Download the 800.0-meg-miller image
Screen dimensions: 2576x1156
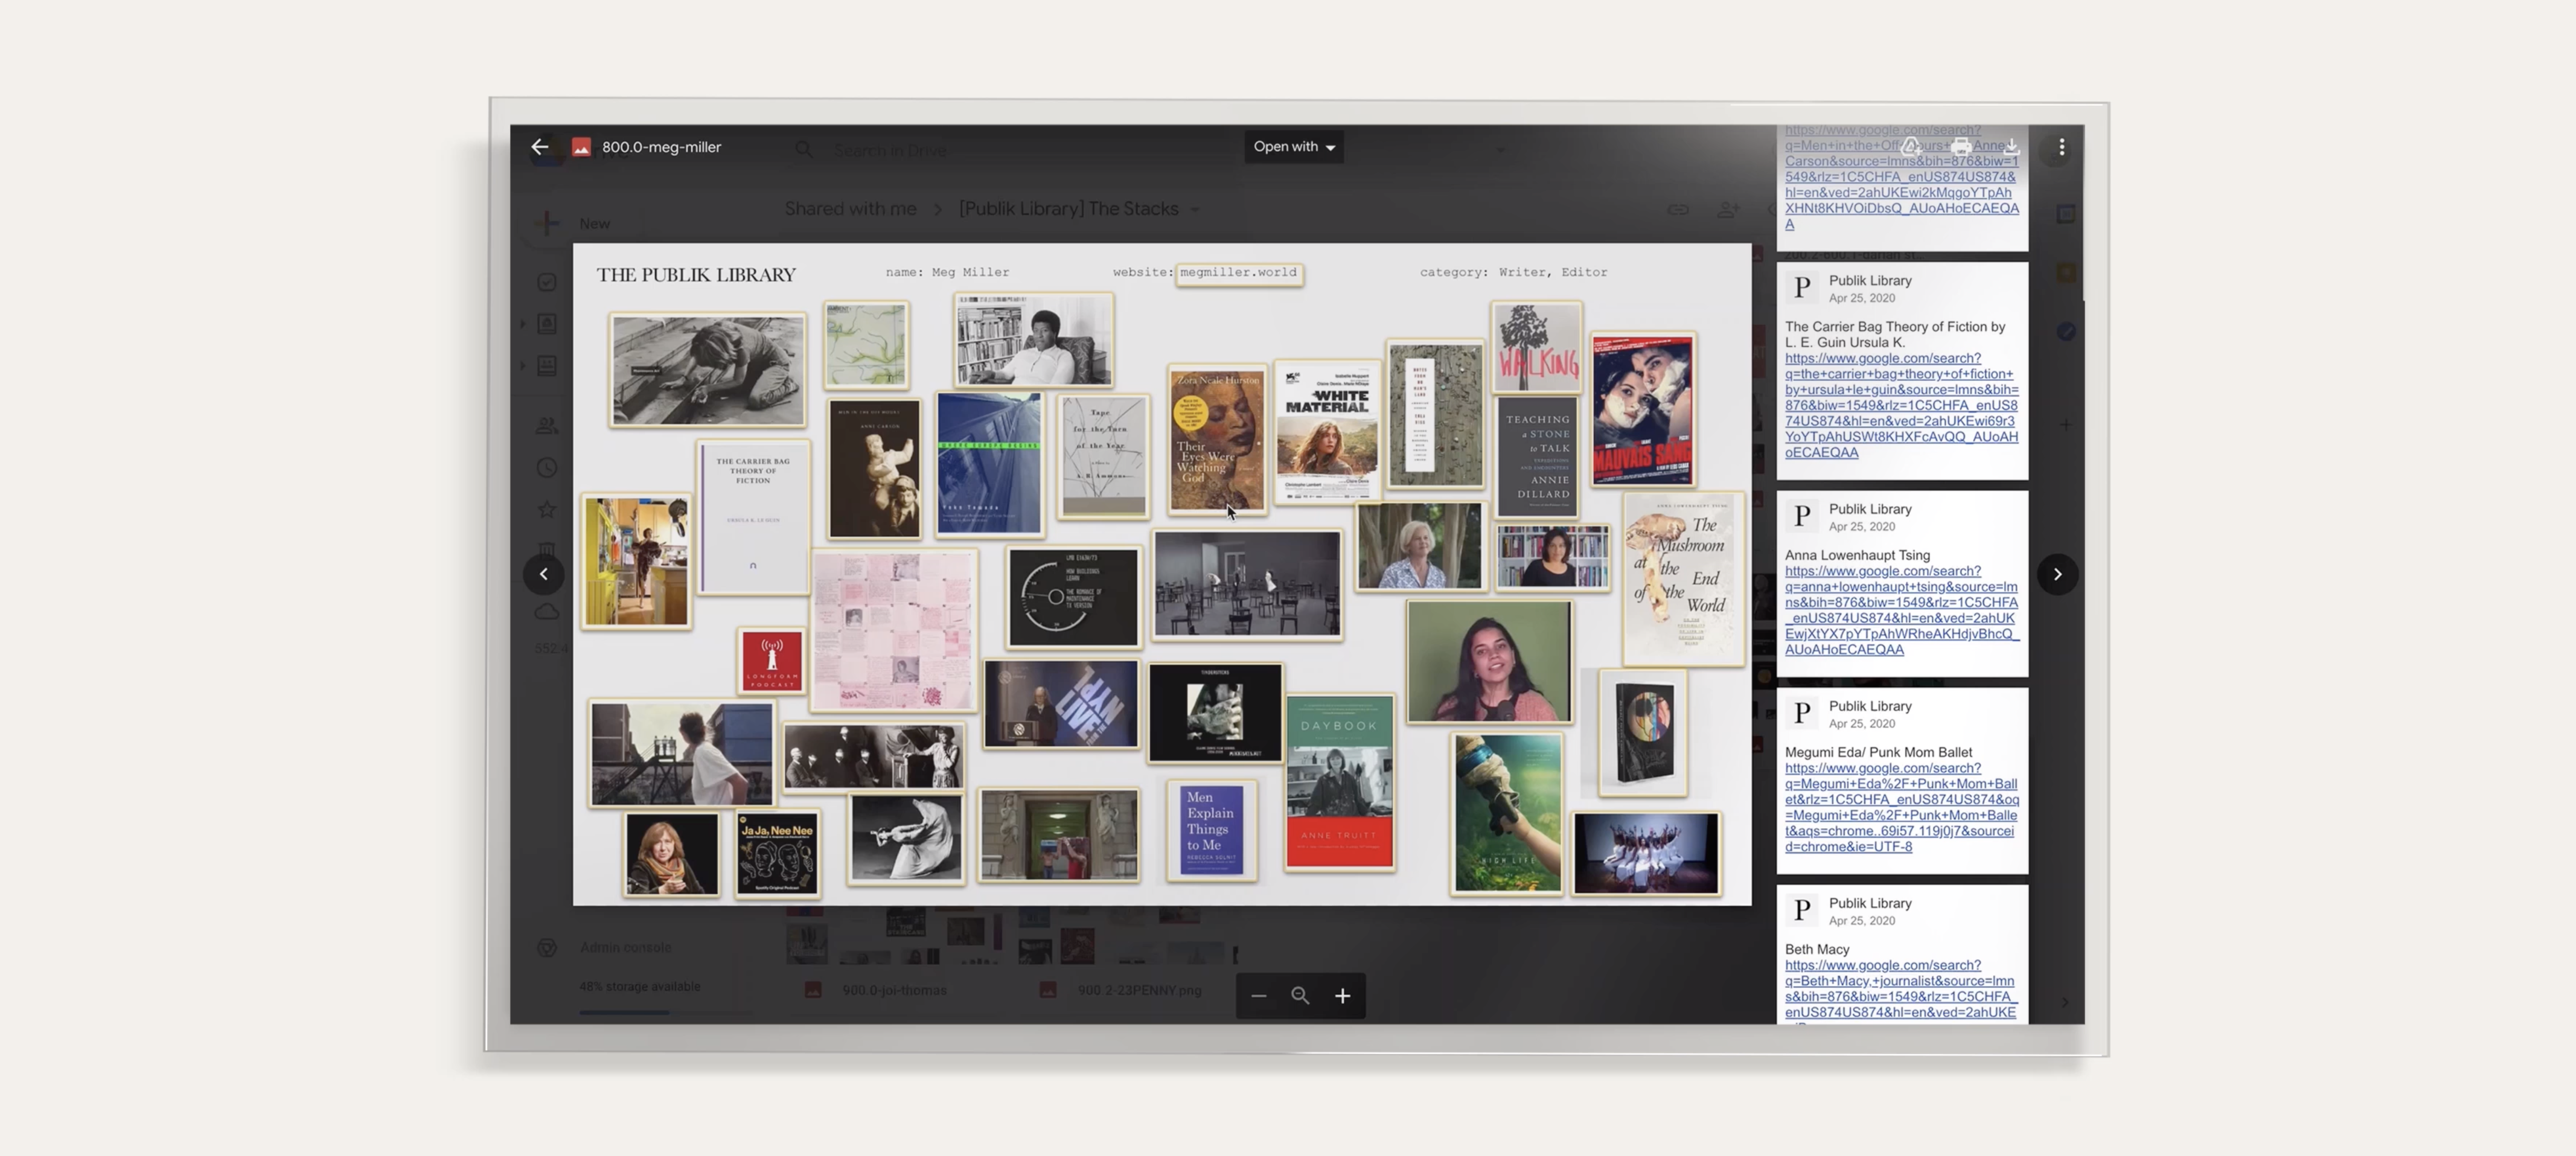(2011, 147)
